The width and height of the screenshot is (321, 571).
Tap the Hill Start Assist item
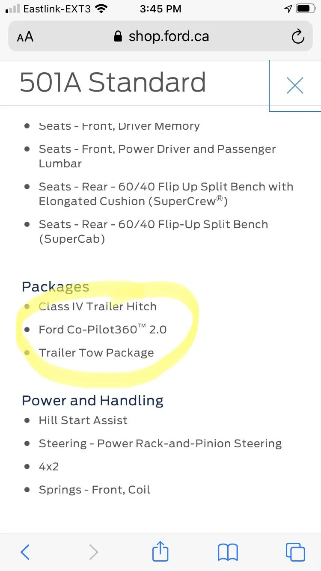click(83, 420)
